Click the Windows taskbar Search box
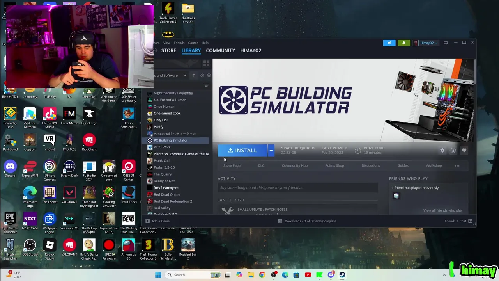This screenshot has width=499, height=281. tap(192, 275)
